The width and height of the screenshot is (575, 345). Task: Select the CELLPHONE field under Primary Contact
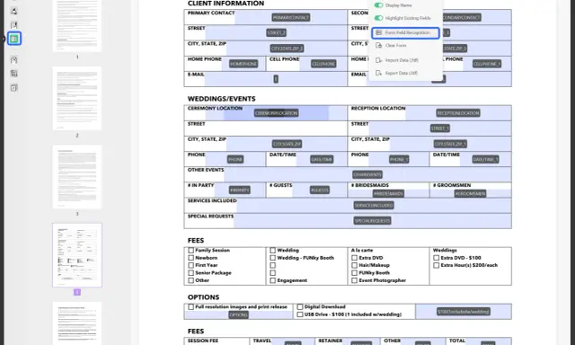323,64
